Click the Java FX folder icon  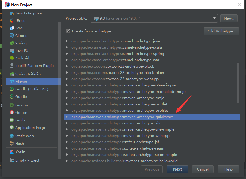(12, 51)
